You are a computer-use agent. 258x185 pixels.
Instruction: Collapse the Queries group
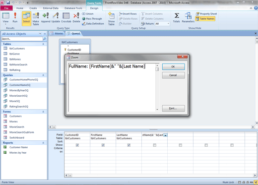click(43, 75)
